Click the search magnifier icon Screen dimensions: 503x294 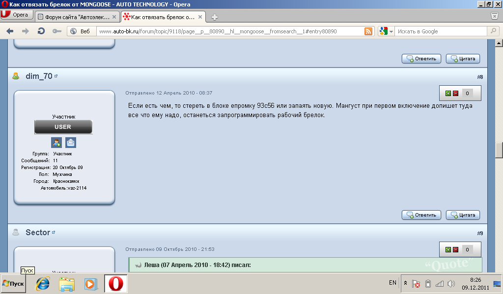click(493, 31)
